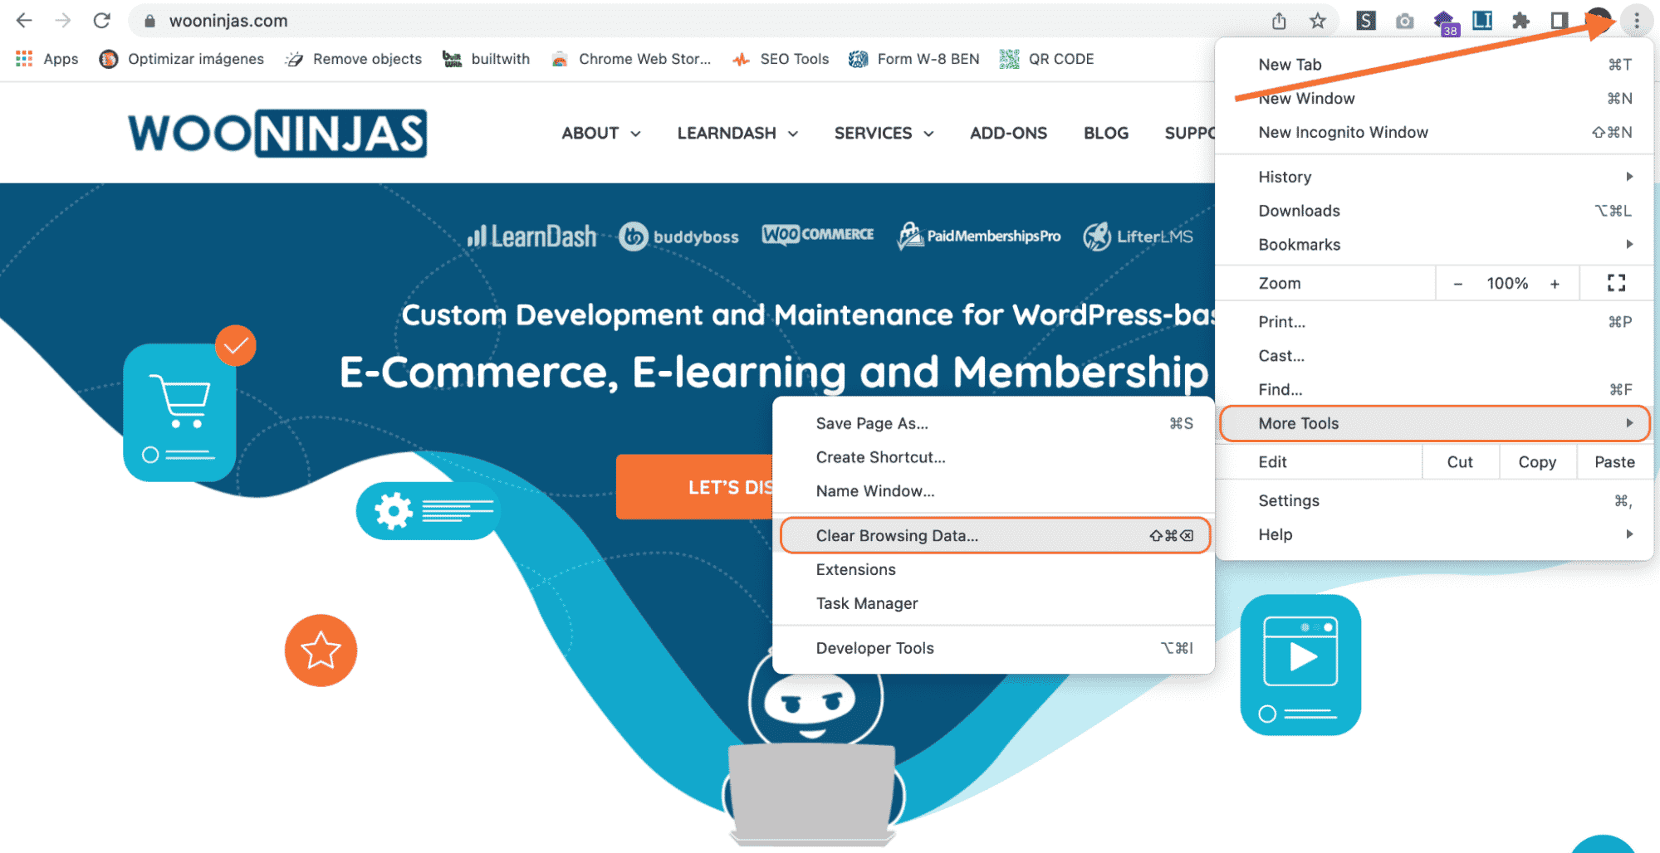1660x853 pixels.
Task: Choose New Window from the Chrome menu
Action: 1434,99
